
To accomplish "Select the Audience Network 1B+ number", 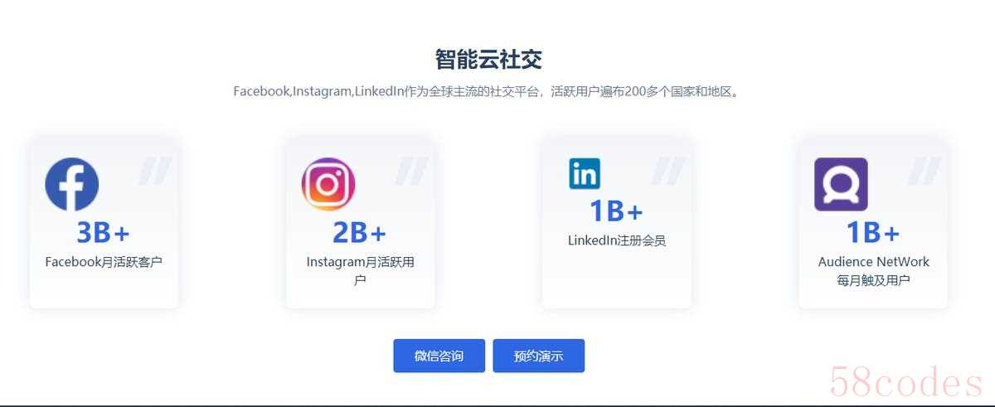I will (x=873, y=232).
